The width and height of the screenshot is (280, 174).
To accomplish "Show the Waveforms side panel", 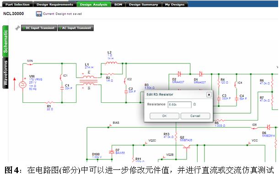I will (x=5, y=73).
